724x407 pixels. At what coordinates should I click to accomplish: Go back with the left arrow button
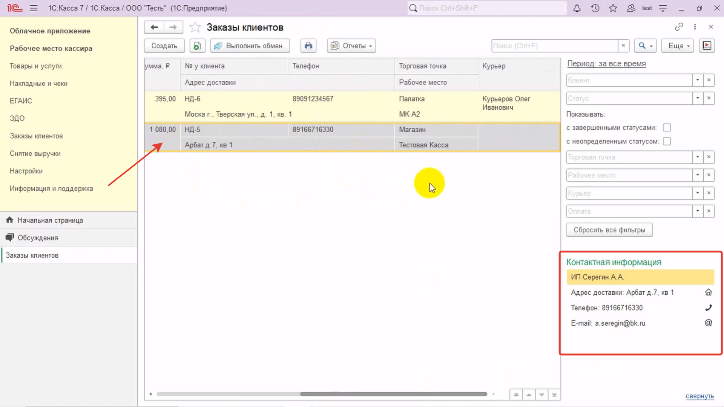(154, 27)
